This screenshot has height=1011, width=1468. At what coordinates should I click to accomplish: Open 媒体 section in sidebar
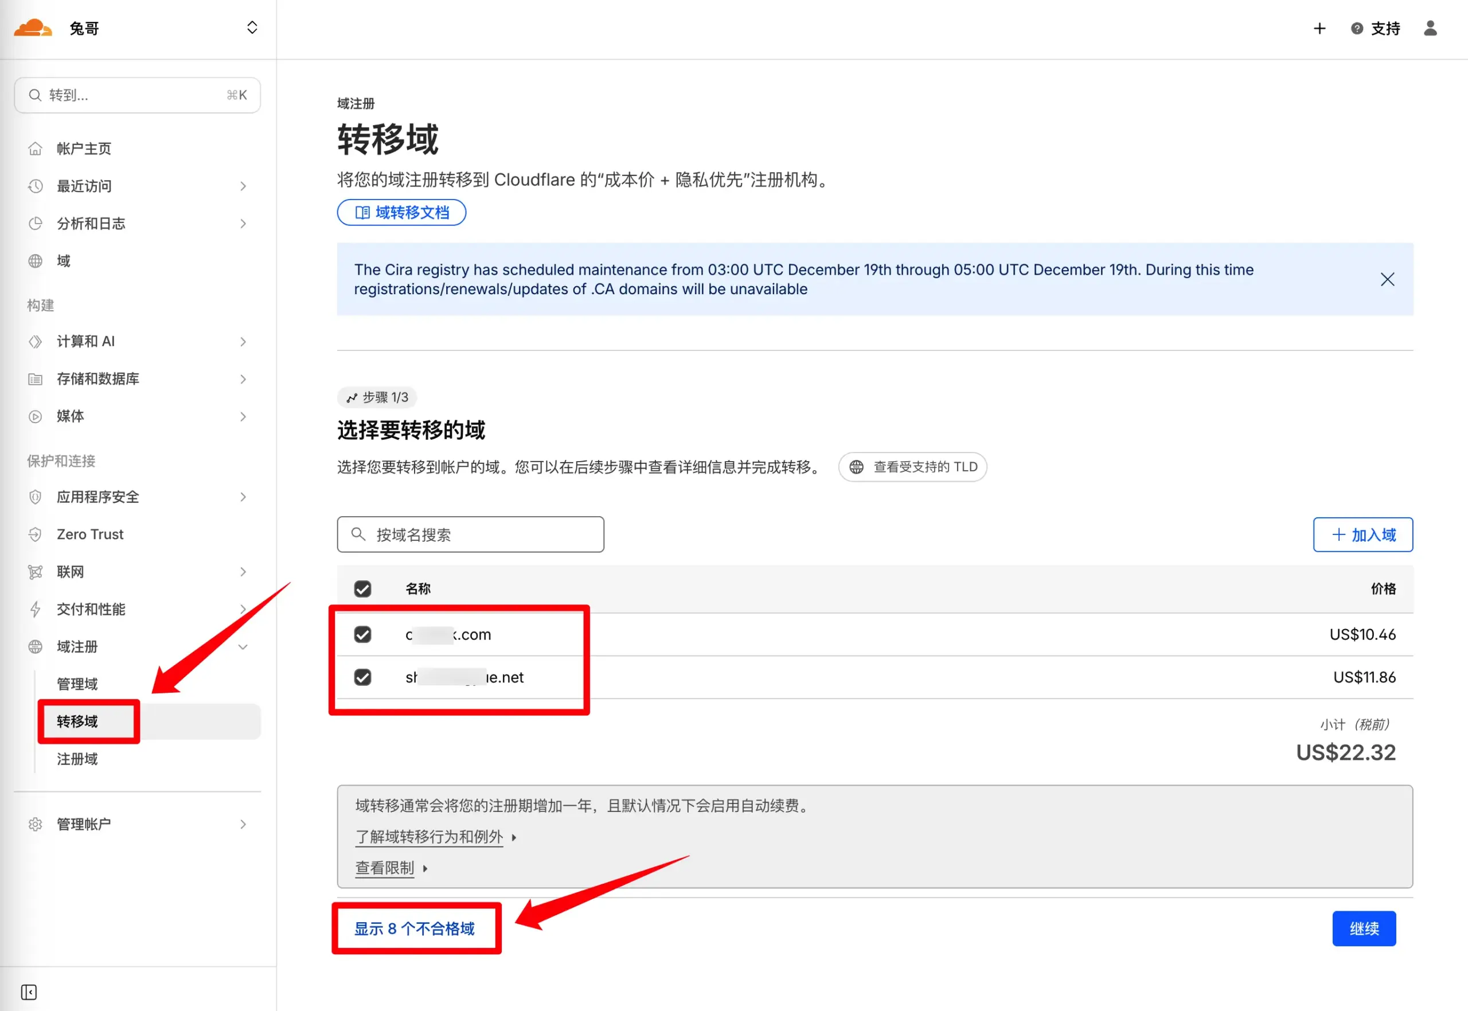[69, 416]
